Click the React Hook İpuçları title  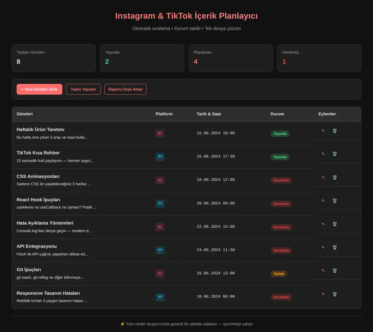pyautogui.click(x=38, y=200)
